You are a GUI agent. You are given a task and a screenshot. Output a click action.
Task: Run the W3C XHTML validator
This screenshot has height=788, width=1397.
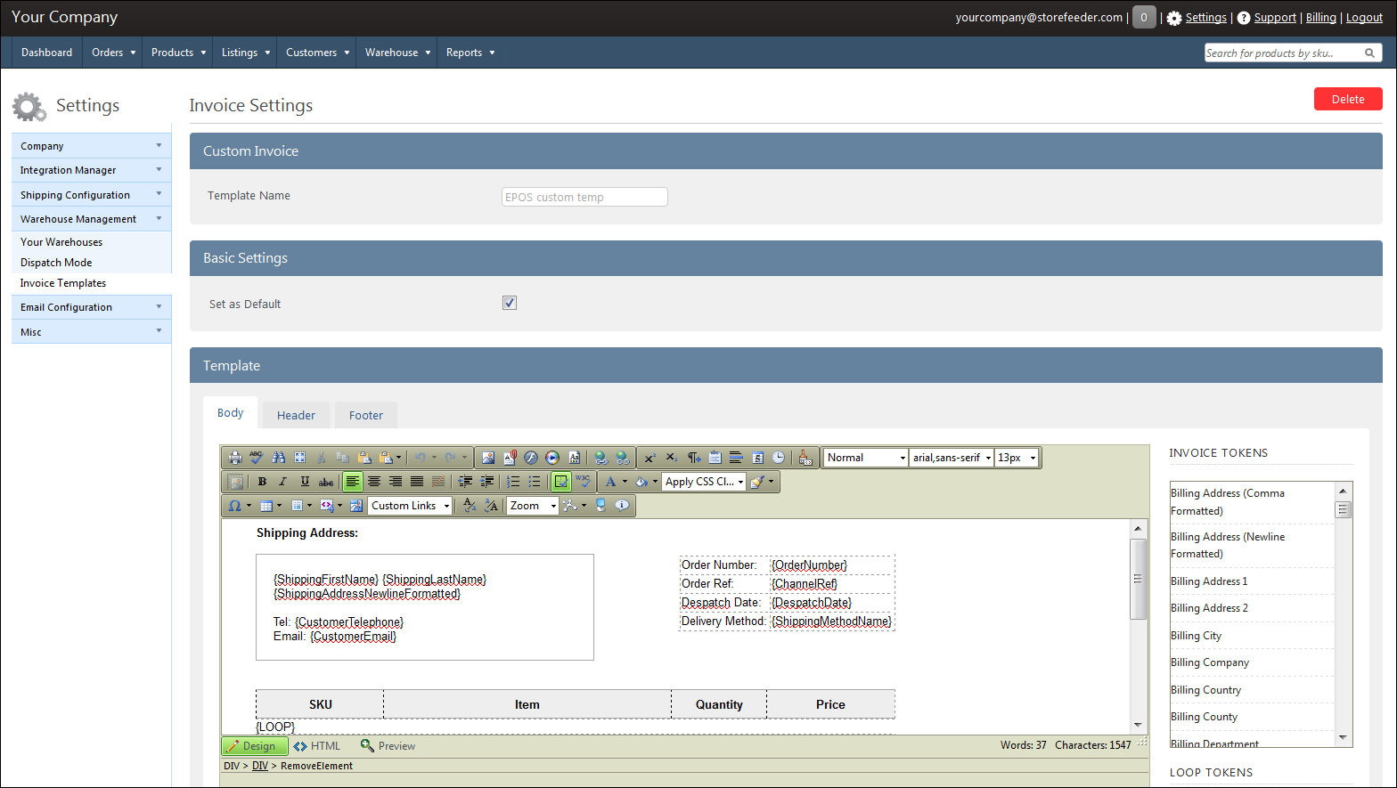(x=583, y=482)
